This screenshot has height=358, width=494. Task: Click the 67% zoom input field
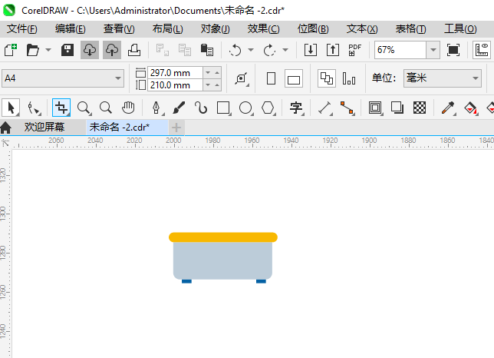tap(400, 50)
